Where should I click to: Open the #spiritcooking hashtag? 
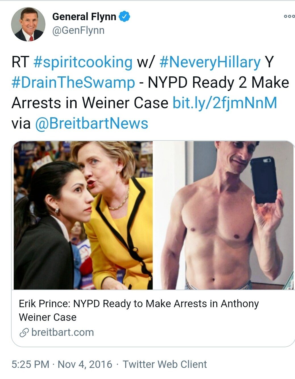click(83, 62)
